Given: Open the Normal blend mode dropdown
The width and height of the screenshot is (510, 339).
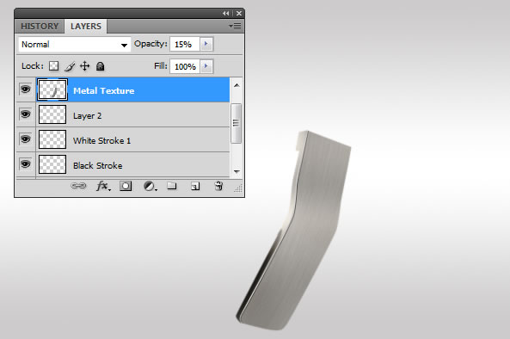Looking at the screenshot, I should coord(75,44).
